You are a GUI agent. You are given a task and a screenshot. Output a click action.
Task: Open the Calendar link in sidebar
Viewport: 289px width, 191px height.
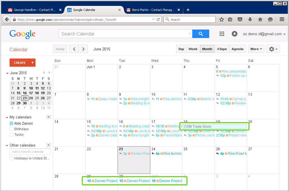[19, 50]
